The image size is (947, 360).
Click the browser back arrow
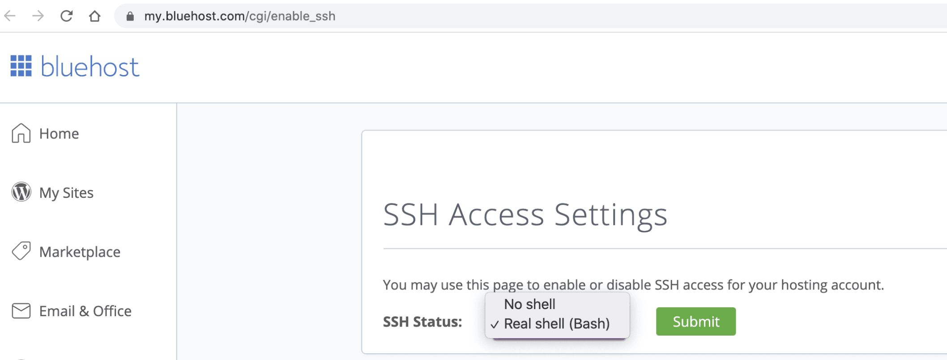pos(10,16)
